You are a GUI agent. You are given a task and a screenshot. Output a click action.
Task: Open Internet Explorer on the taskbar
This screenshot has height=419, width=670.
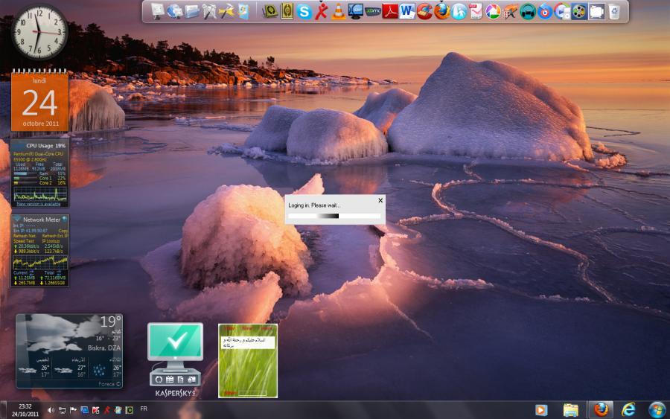pos(628,409)
